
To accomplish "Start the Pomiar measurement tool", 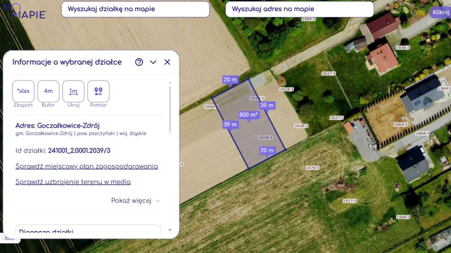I will 98,91.
